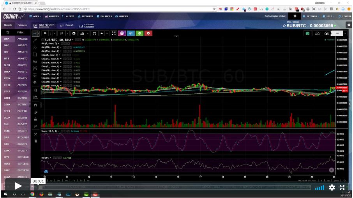Delete all drawings with trash icon
The width and height of the screenshot is (353, 198).
point(35,141)
